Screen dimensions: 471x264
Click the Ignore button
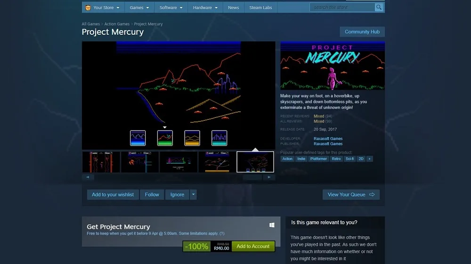coord(177,194)
